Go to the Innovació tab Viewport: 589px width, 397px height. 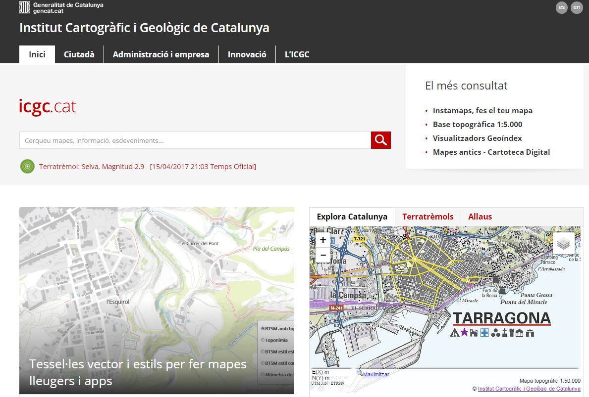[x=247, y=54]
